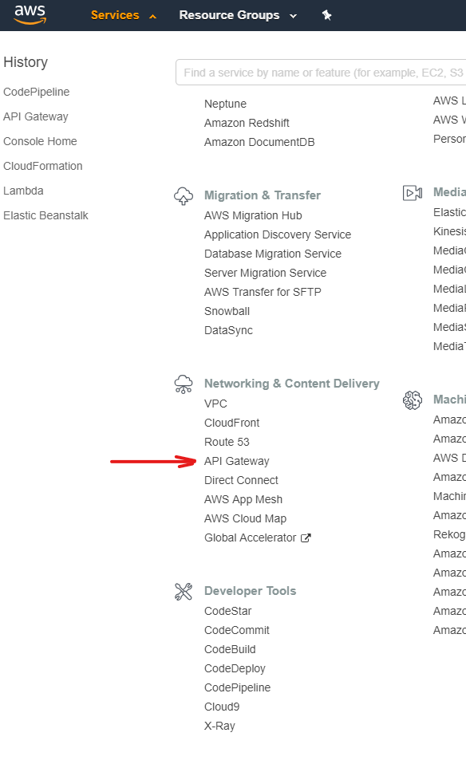Image resolution: width=466 pixels, height=764 pixels.
Task: Click the Machine Learning brain icon
Action: pyautogui.click(x=413, y=400)
